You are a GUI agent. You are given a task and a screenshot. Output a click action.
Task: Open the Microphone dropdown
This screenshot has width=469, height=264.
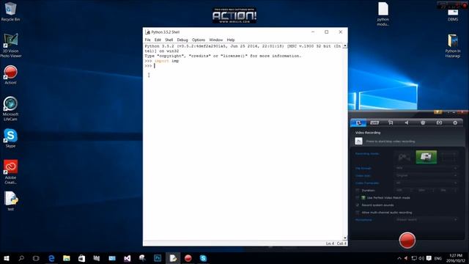(x=426, y=220)
